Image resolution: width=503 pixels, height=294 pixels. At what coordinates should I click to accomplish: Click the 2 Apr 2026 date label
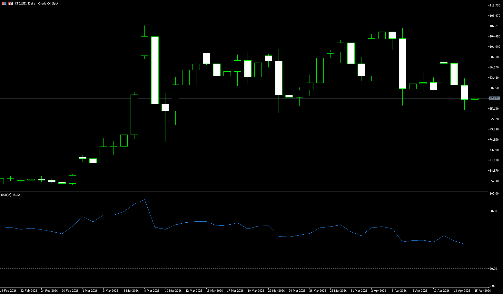[379, 290]
